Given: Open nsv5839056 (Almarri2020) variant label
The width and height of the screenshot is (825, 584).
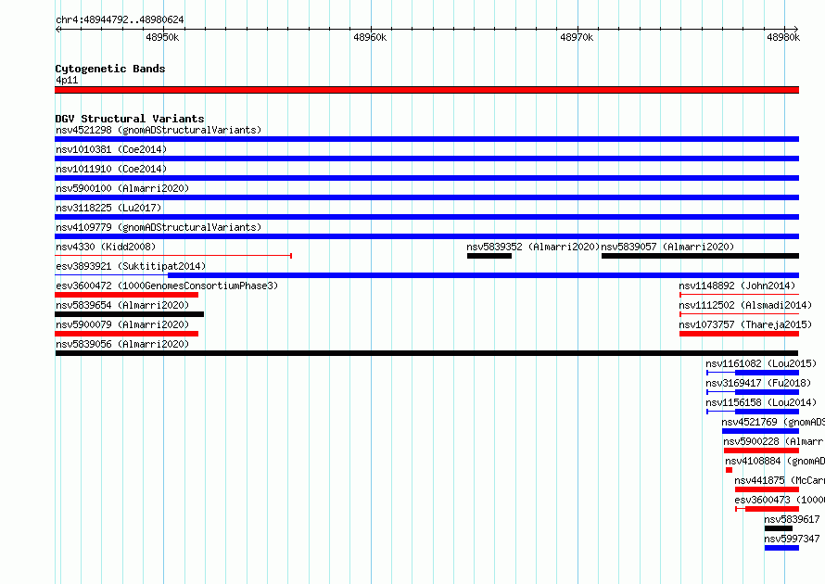Looking at the screenshot, I should (x=122, y=344).
